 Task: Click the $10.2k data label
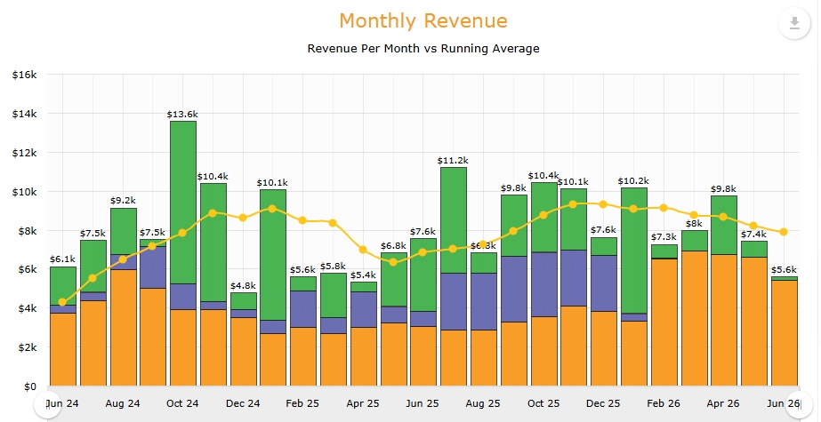633,181
